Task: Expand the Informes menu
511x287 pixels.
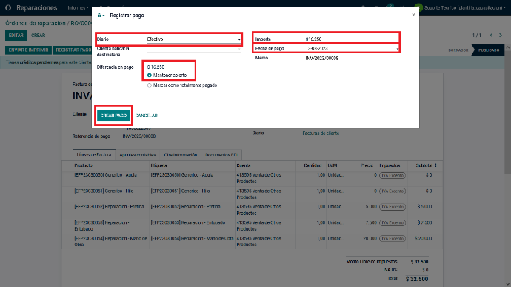Action: [78, 7]
